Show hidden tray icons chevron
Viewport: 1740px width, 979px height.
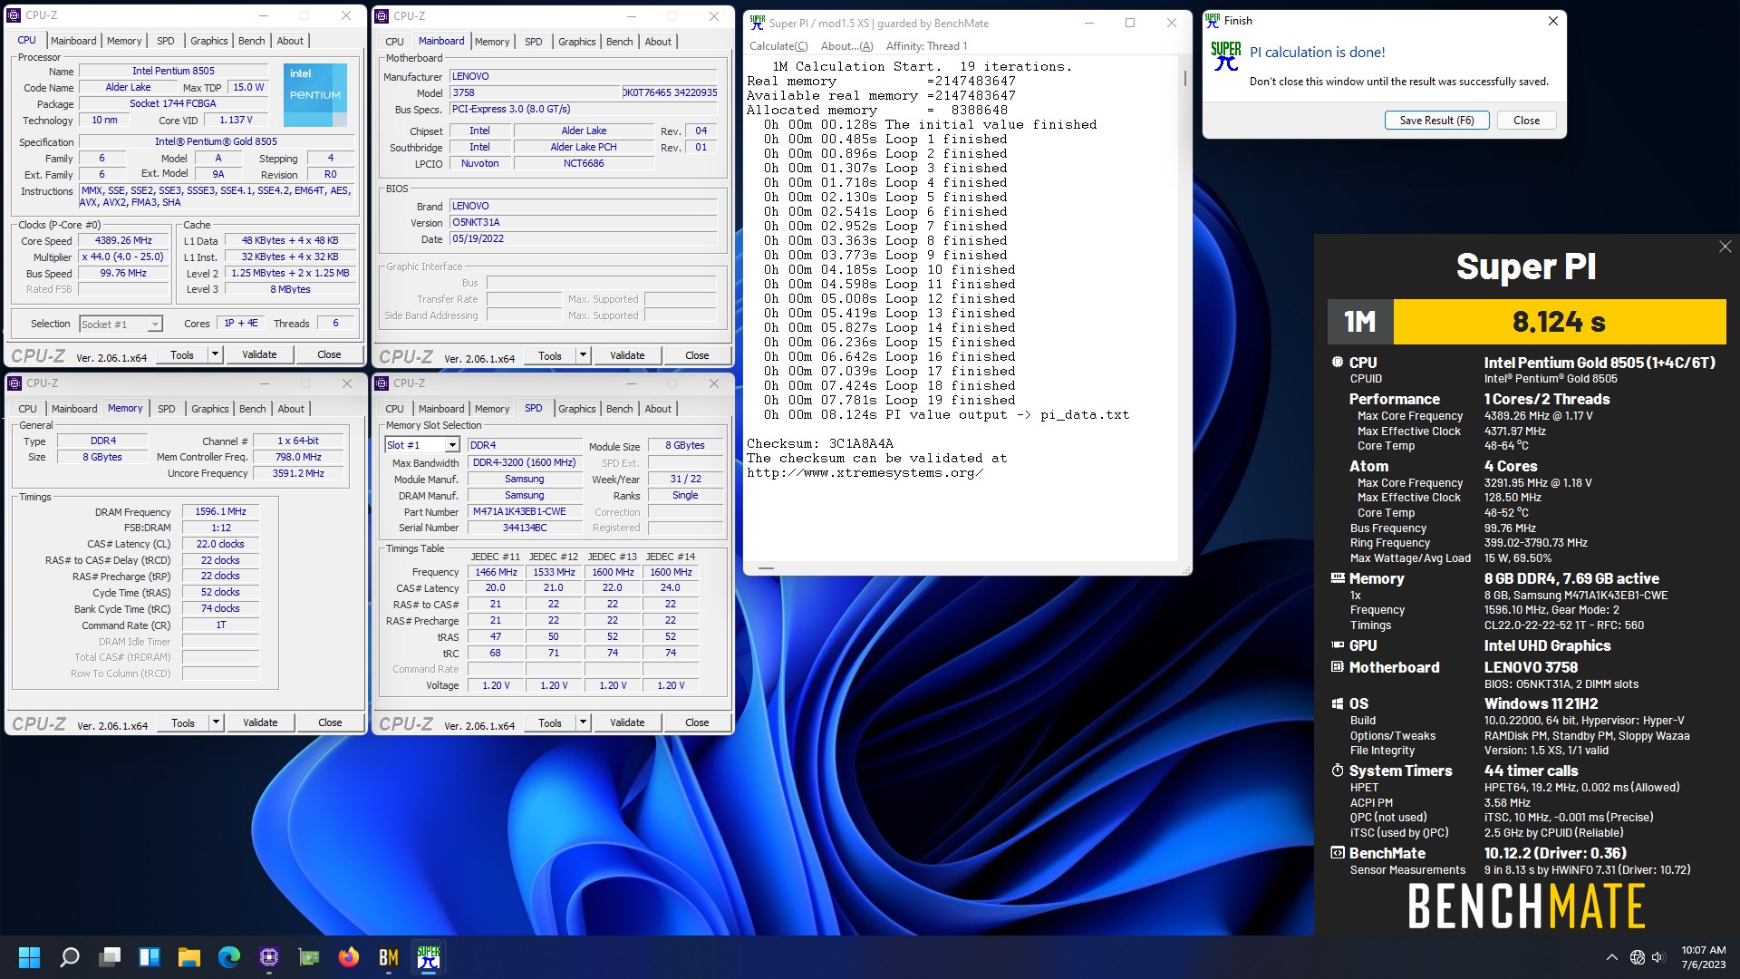click(x=1611, y=957)
